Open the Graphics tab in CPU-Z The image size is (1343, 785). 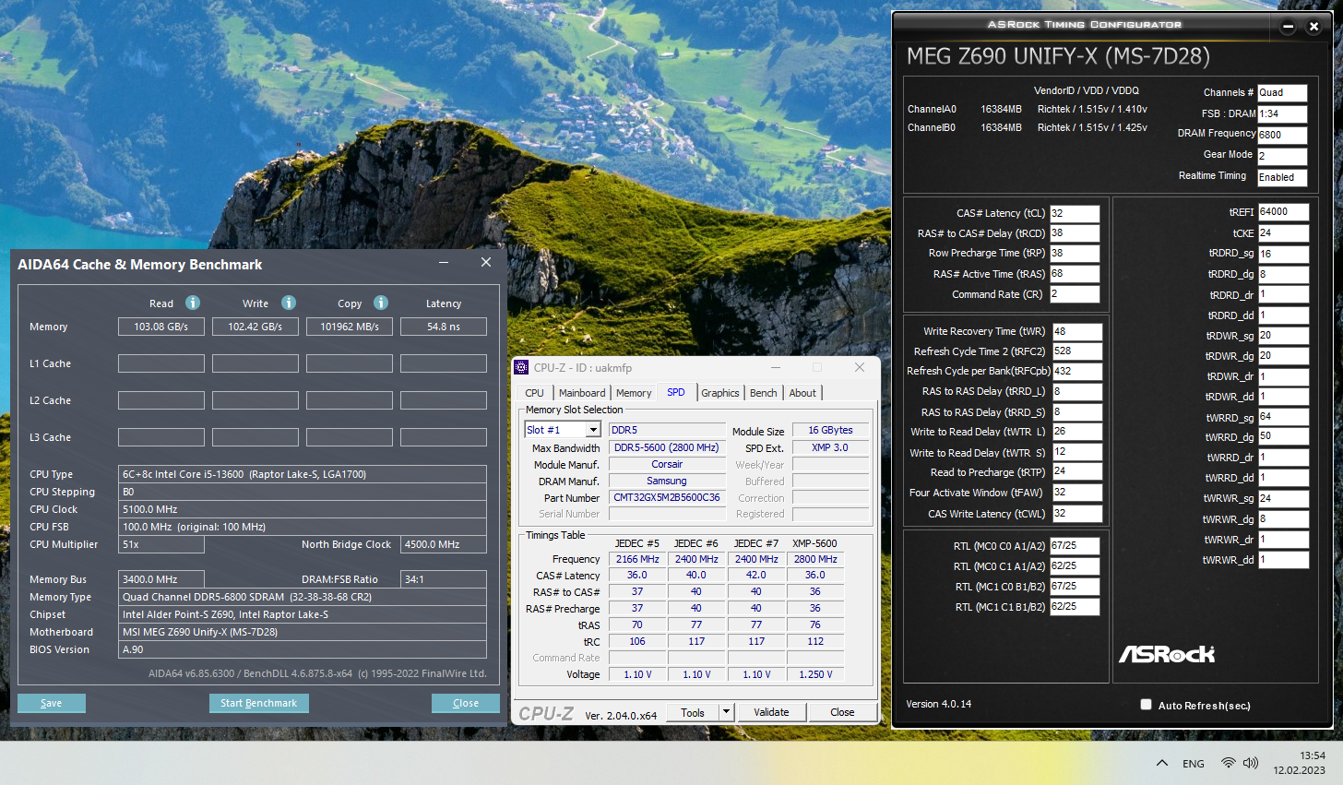click(x=720, y=393)
